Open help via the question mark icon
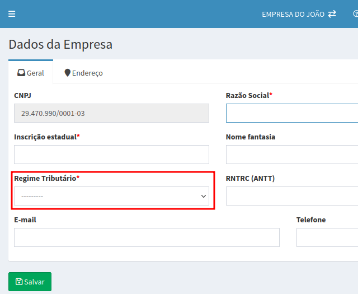The height and width of the screenshot is (294, 358). [355, 14]
